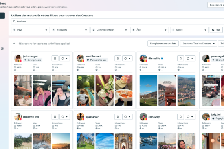Bookmark the sarahlamrani creator card
The height and width of the screenshot is (149, 224).
pos(118,58)
